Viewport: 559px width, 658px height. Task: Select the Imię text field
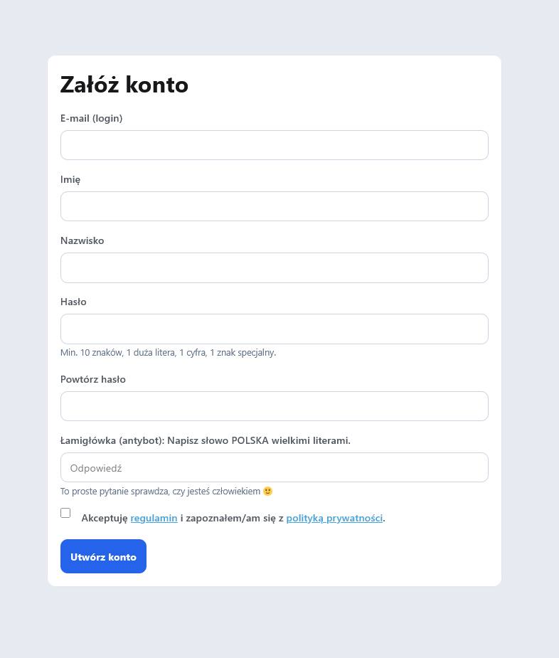[274, 206]
